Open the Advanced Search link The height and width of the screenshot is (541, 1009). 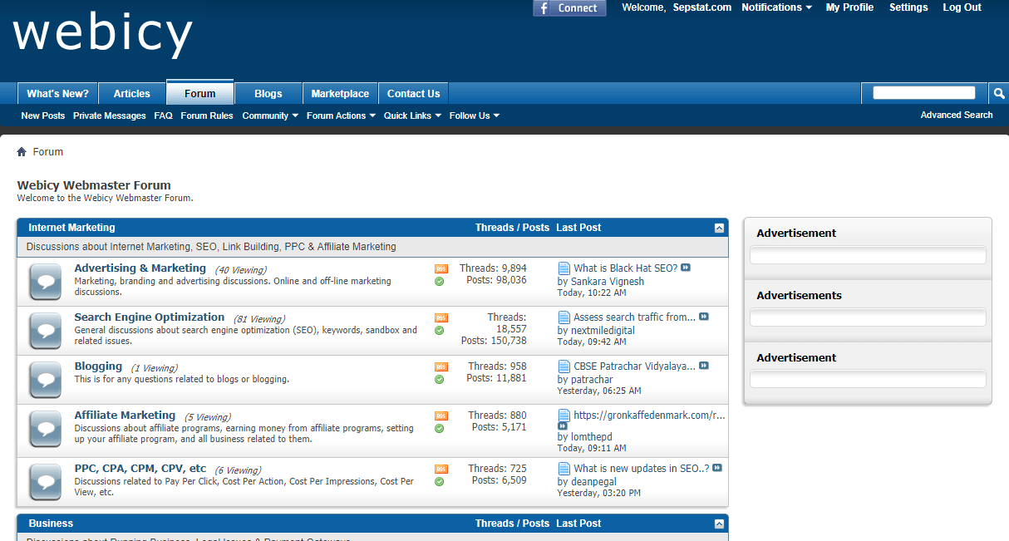[x=956, y=115]
